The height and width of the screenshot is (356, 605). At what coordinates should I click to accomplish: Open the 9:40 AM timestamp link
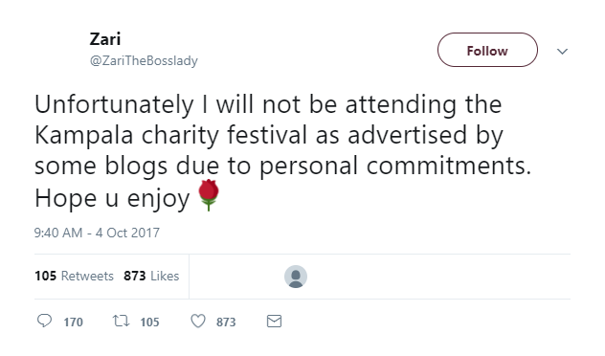pyautogui.click(x=97, y=233)
